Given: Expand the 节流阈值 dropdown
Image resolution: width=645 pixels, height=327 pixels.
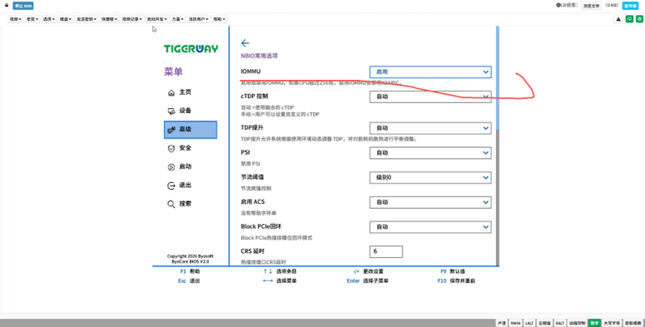Looking at the screenshot, I should coord(430,178).
